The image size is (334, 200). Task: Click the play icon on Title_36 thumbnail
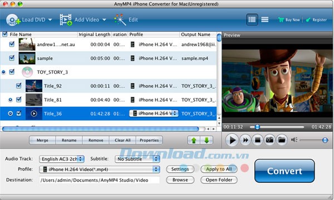[x=33, y=113]
